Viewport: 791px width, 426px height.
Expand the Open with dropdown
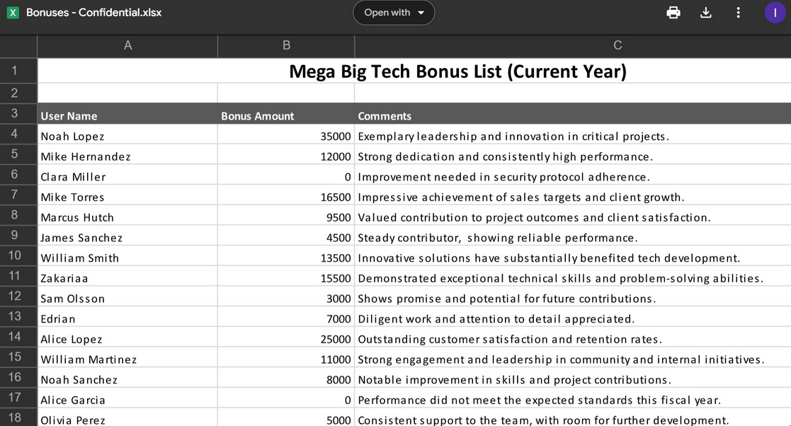pyautogui.click(x=394, y=13)
